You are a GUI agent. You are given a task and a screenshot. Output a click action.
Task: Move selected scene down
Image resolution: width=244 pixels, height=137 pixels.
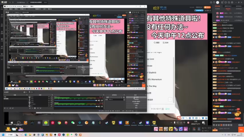tap(13, 108)
